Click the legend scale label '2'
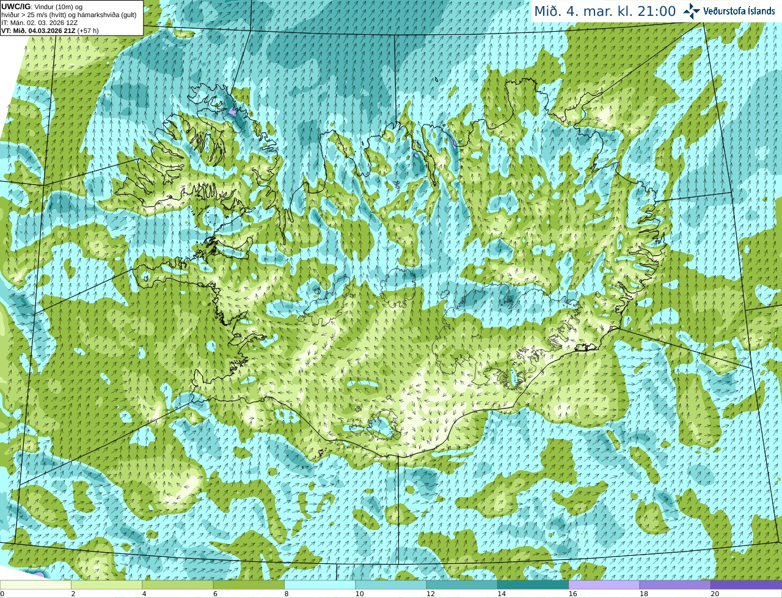The height and width of the screenshot is (598, 782). tap(73, 594)
